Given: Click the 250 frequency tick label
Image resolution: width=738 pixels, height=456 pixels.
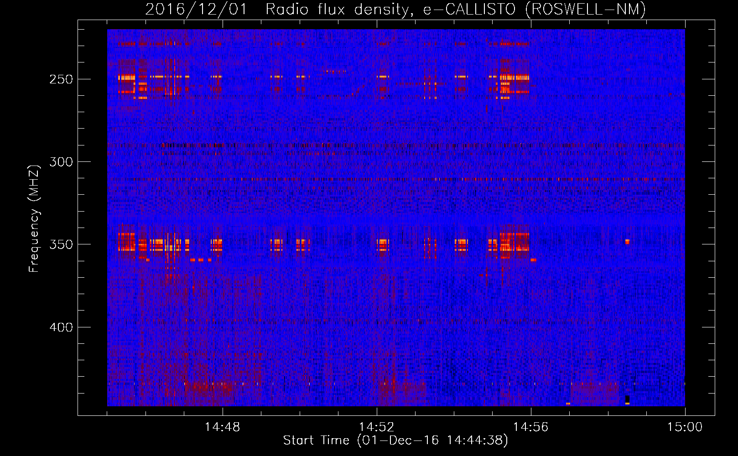Looking at the screenshot, I should click(61, 79).
